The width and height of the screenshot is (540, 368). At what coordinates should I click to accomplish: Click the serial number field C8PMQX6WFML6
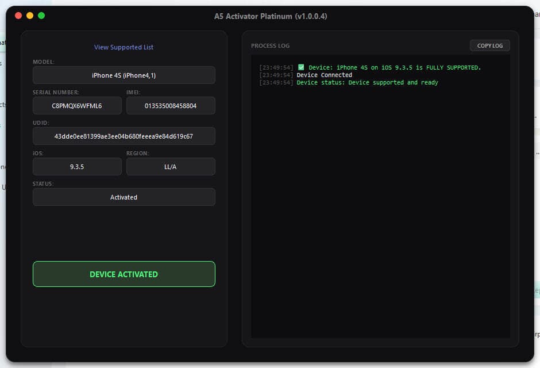coord(77,105)
